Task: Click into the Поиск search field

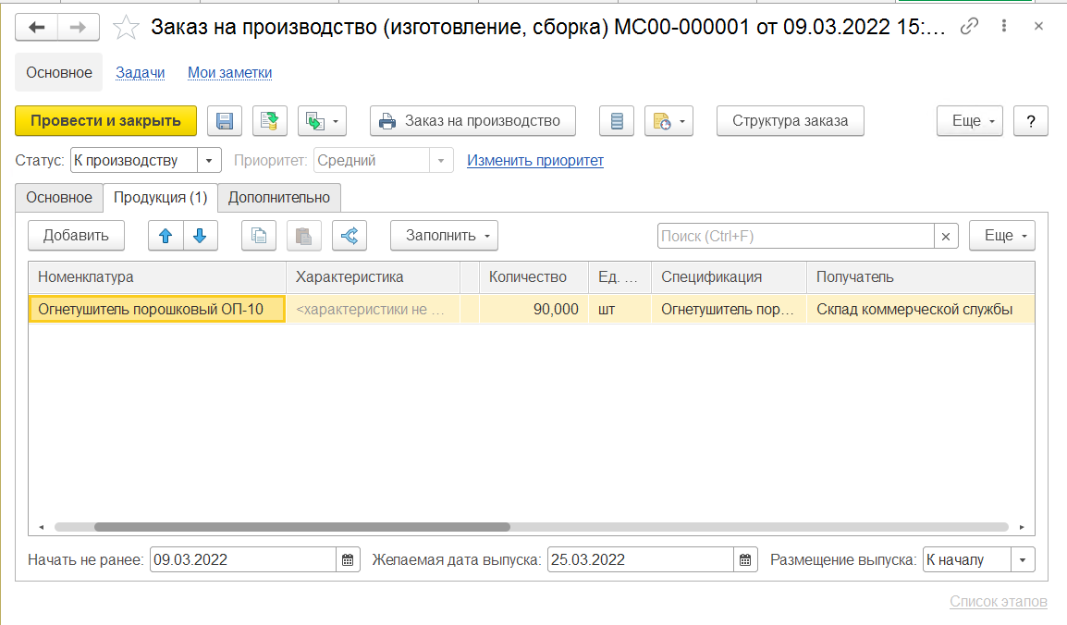Action: [x=795, y=236]
